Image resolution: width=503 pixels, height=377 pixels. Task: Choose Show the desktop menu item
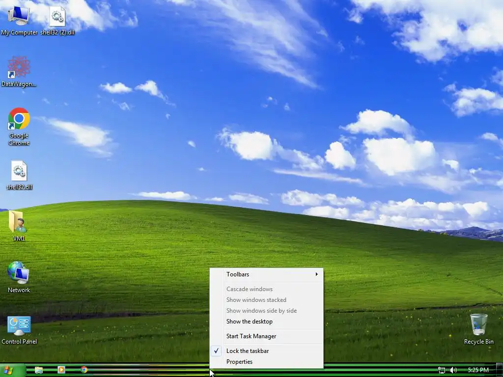266,322
